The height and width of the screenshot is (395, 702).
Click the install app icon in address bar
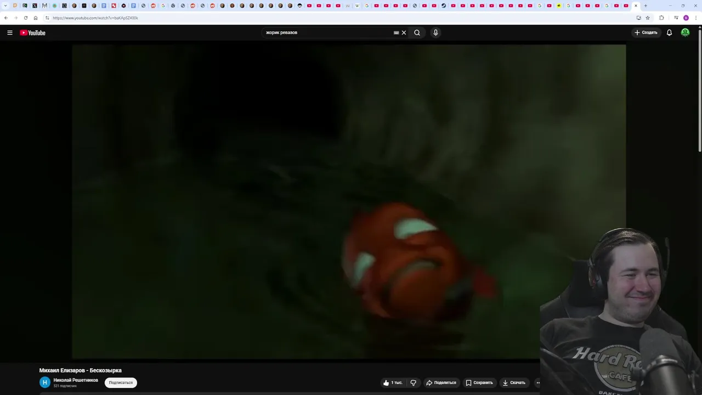click(638, 18)
